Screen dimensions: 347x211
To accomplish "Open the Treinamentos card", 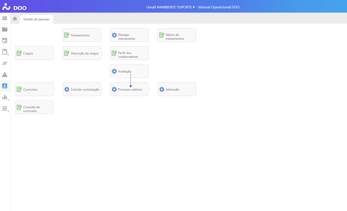I will [x=82, y=35].
